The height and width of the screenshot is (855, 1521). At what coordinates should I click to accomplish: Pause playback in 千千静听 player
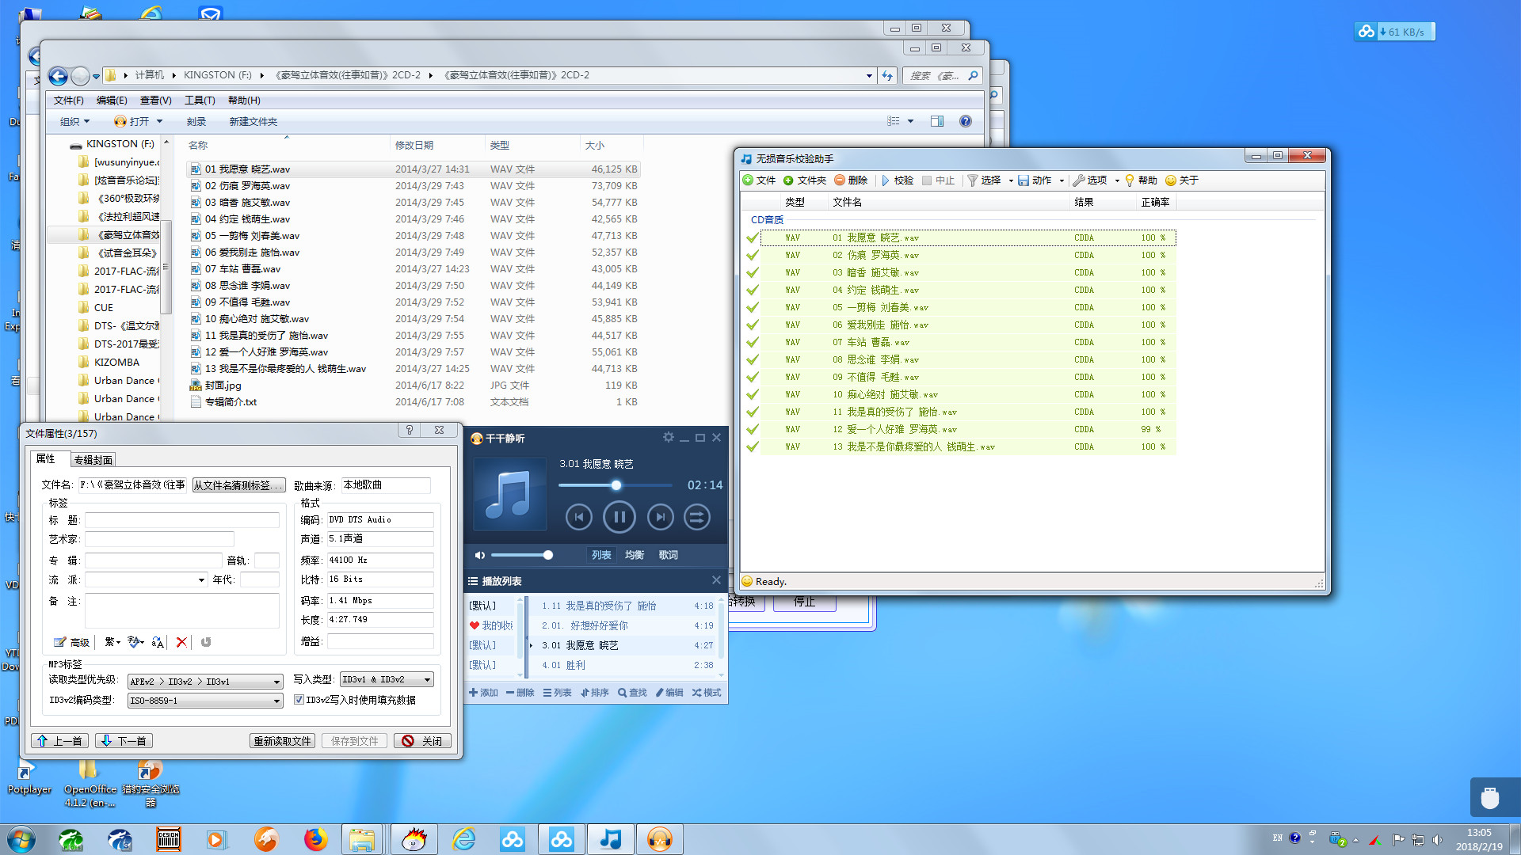619,517
